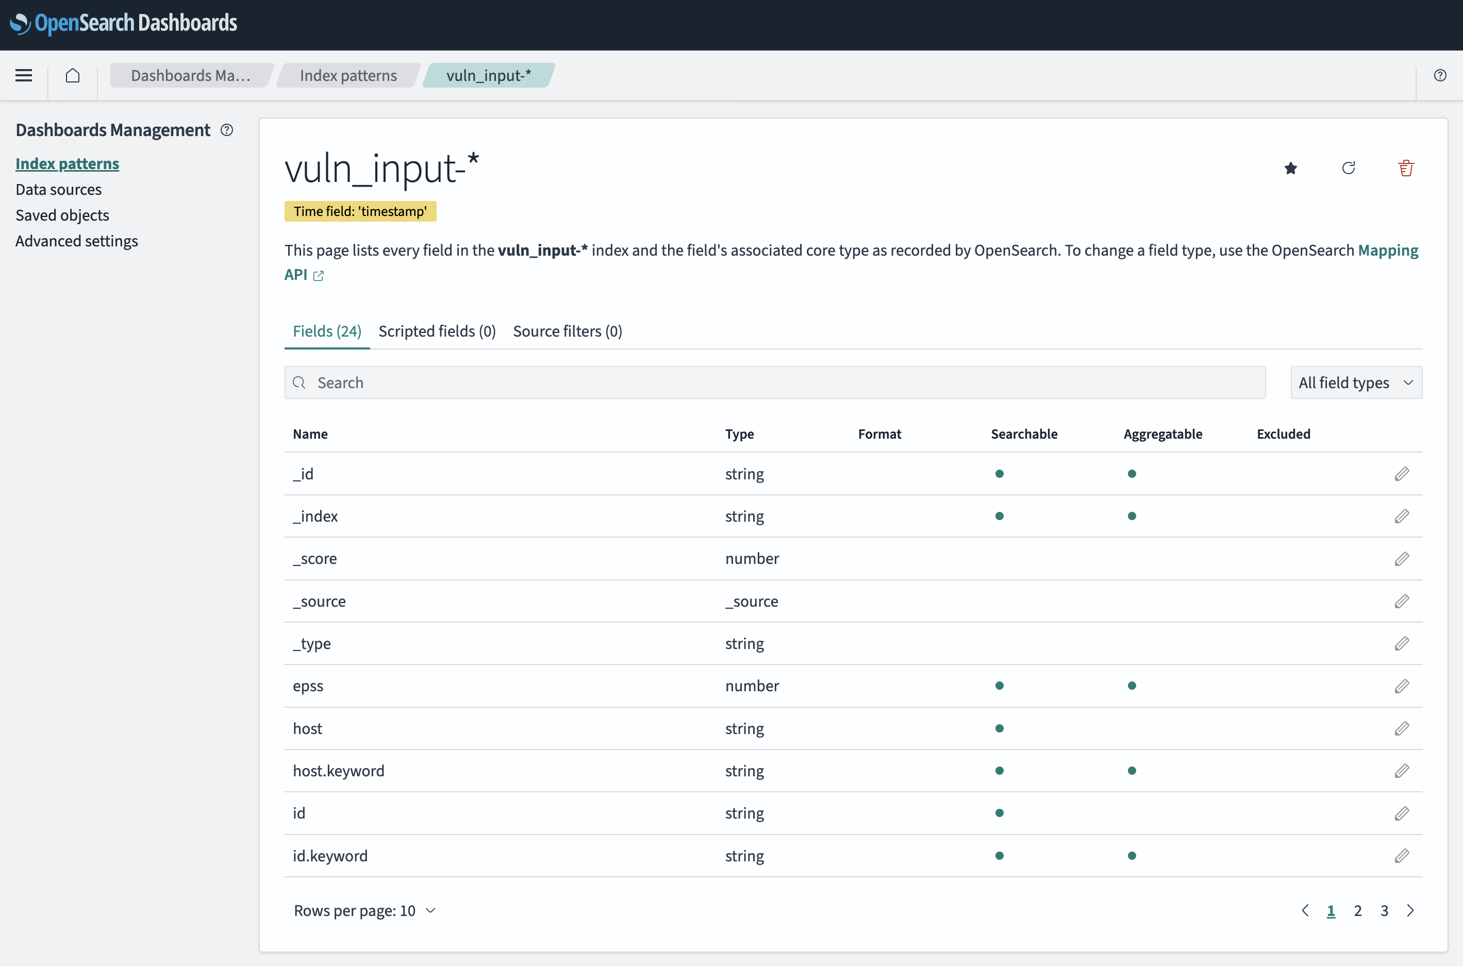Image resolution: width=1463 pixels, height=966 pixels.
Task: Expand Rows per page selector
Action: (x=364, y=910)
